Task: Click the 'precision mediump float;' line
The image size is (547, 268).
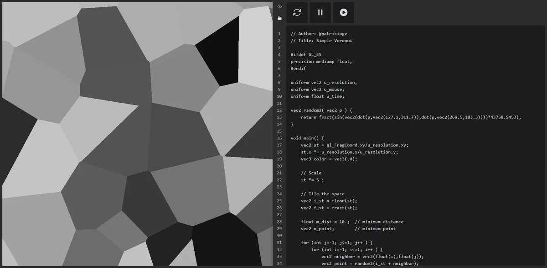Action: [x=321, y=61]
